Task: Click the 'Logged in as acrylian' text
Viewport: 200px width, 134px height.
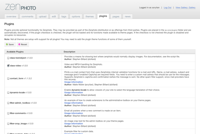Action: point(149,7)
